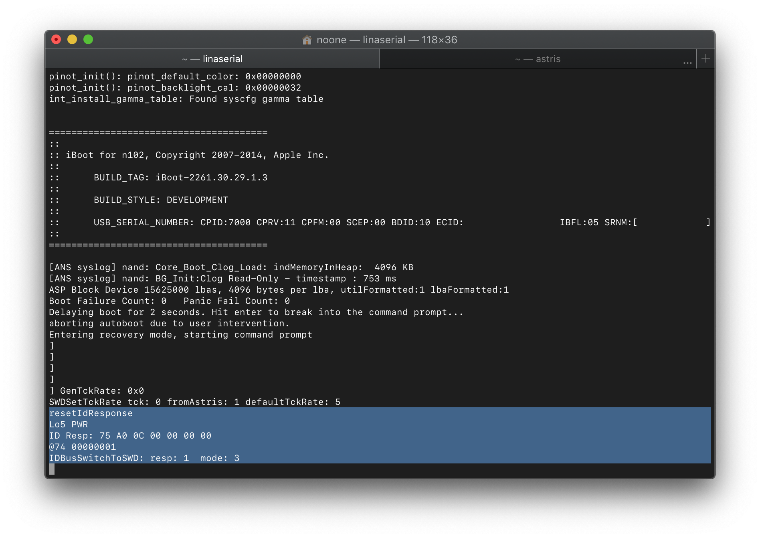Click the highlighted '@74 00000001' line
This screenshot has height=538, width=760.
click(x=82, y=447)
